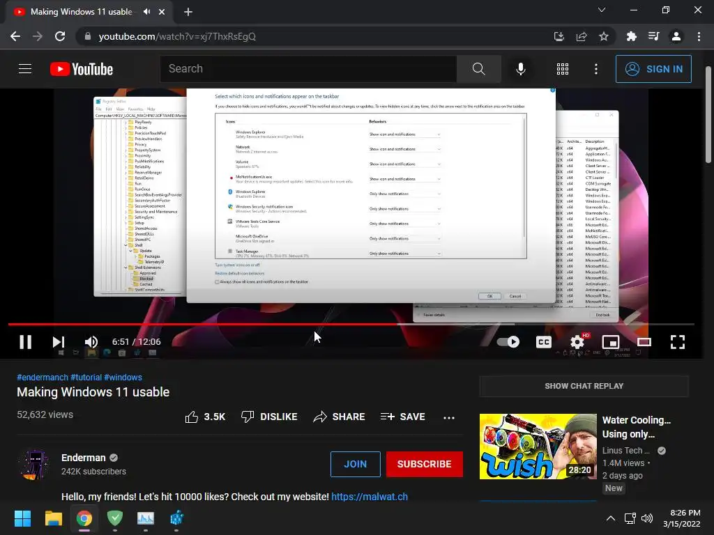Save the video to a playlist
714x535 pixels.
402,417
